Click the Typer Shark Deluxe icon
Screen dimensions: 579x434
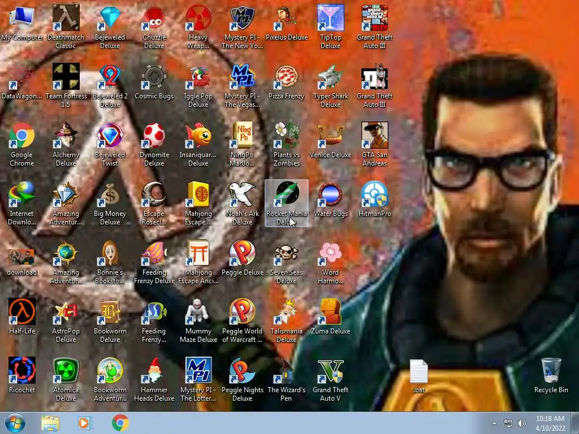coord(330,76)
